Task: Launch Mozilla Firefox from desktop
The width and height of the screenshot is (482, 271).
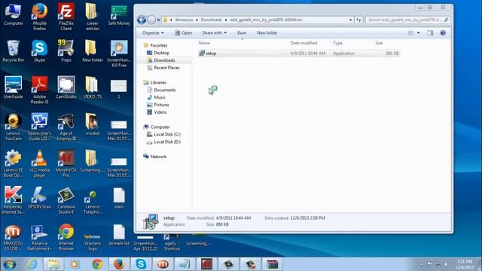Action: tap(39, 17)
